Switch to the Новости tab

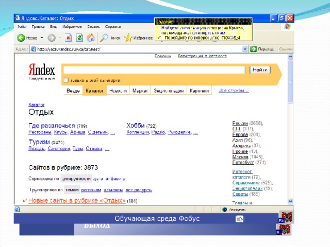[118, 91]
